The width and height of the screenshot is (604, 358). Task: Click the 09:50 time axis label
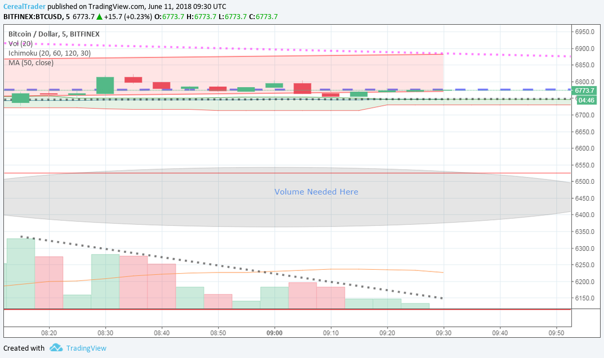point(556,333)
